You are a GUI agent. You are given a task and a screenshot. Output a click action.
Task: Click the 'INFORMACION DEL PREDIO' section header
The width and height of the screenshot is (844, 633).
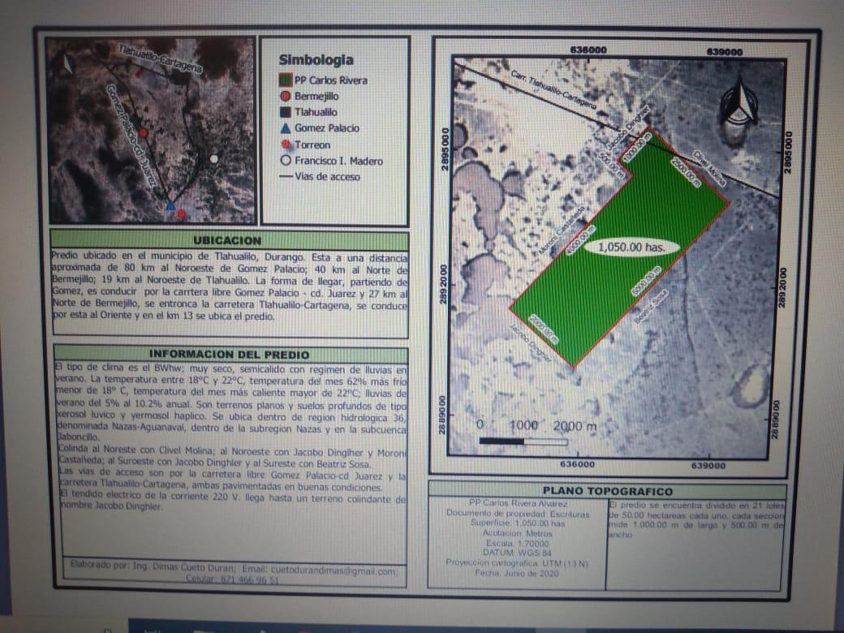pos(230,354)
